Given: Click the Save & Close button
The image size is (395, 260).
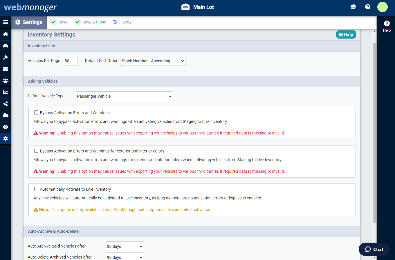Looking at the screenshot, I should click(90, 22).
